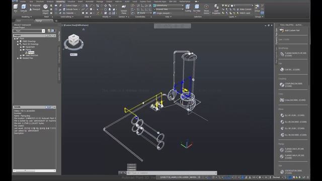
Task: Select Related Files in project tree
Action: [x=28, y=58]
